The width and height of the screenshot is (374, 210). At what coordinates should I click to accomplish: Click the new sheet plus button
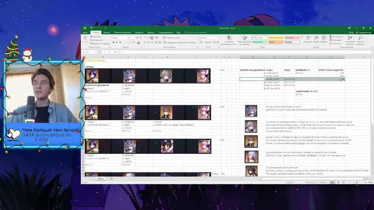pos(112,178)
